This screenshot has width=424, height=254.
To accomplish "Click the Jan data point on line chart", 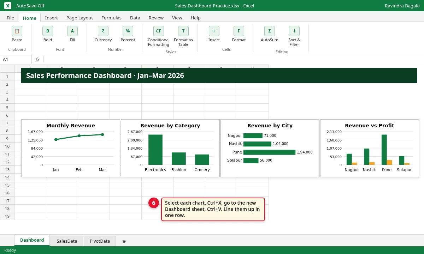I will [x=56, y=139].
